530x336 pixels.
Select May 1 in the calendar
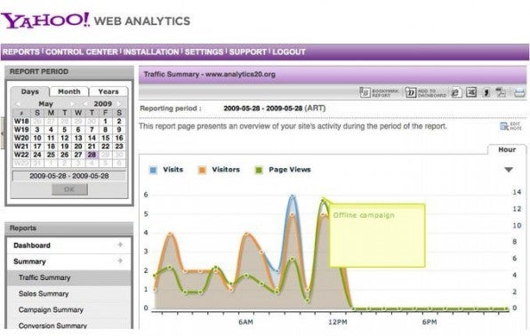(106, 121)
